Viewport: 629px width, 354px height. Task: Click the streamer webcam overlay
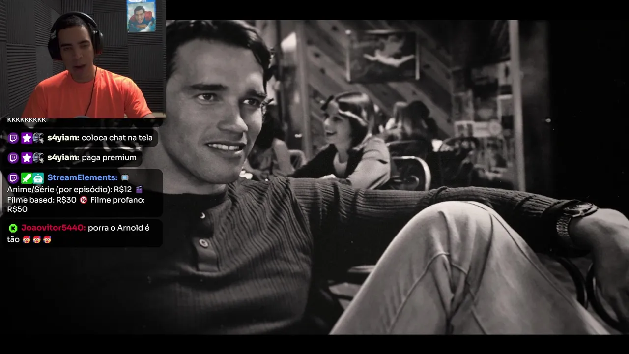83,59
